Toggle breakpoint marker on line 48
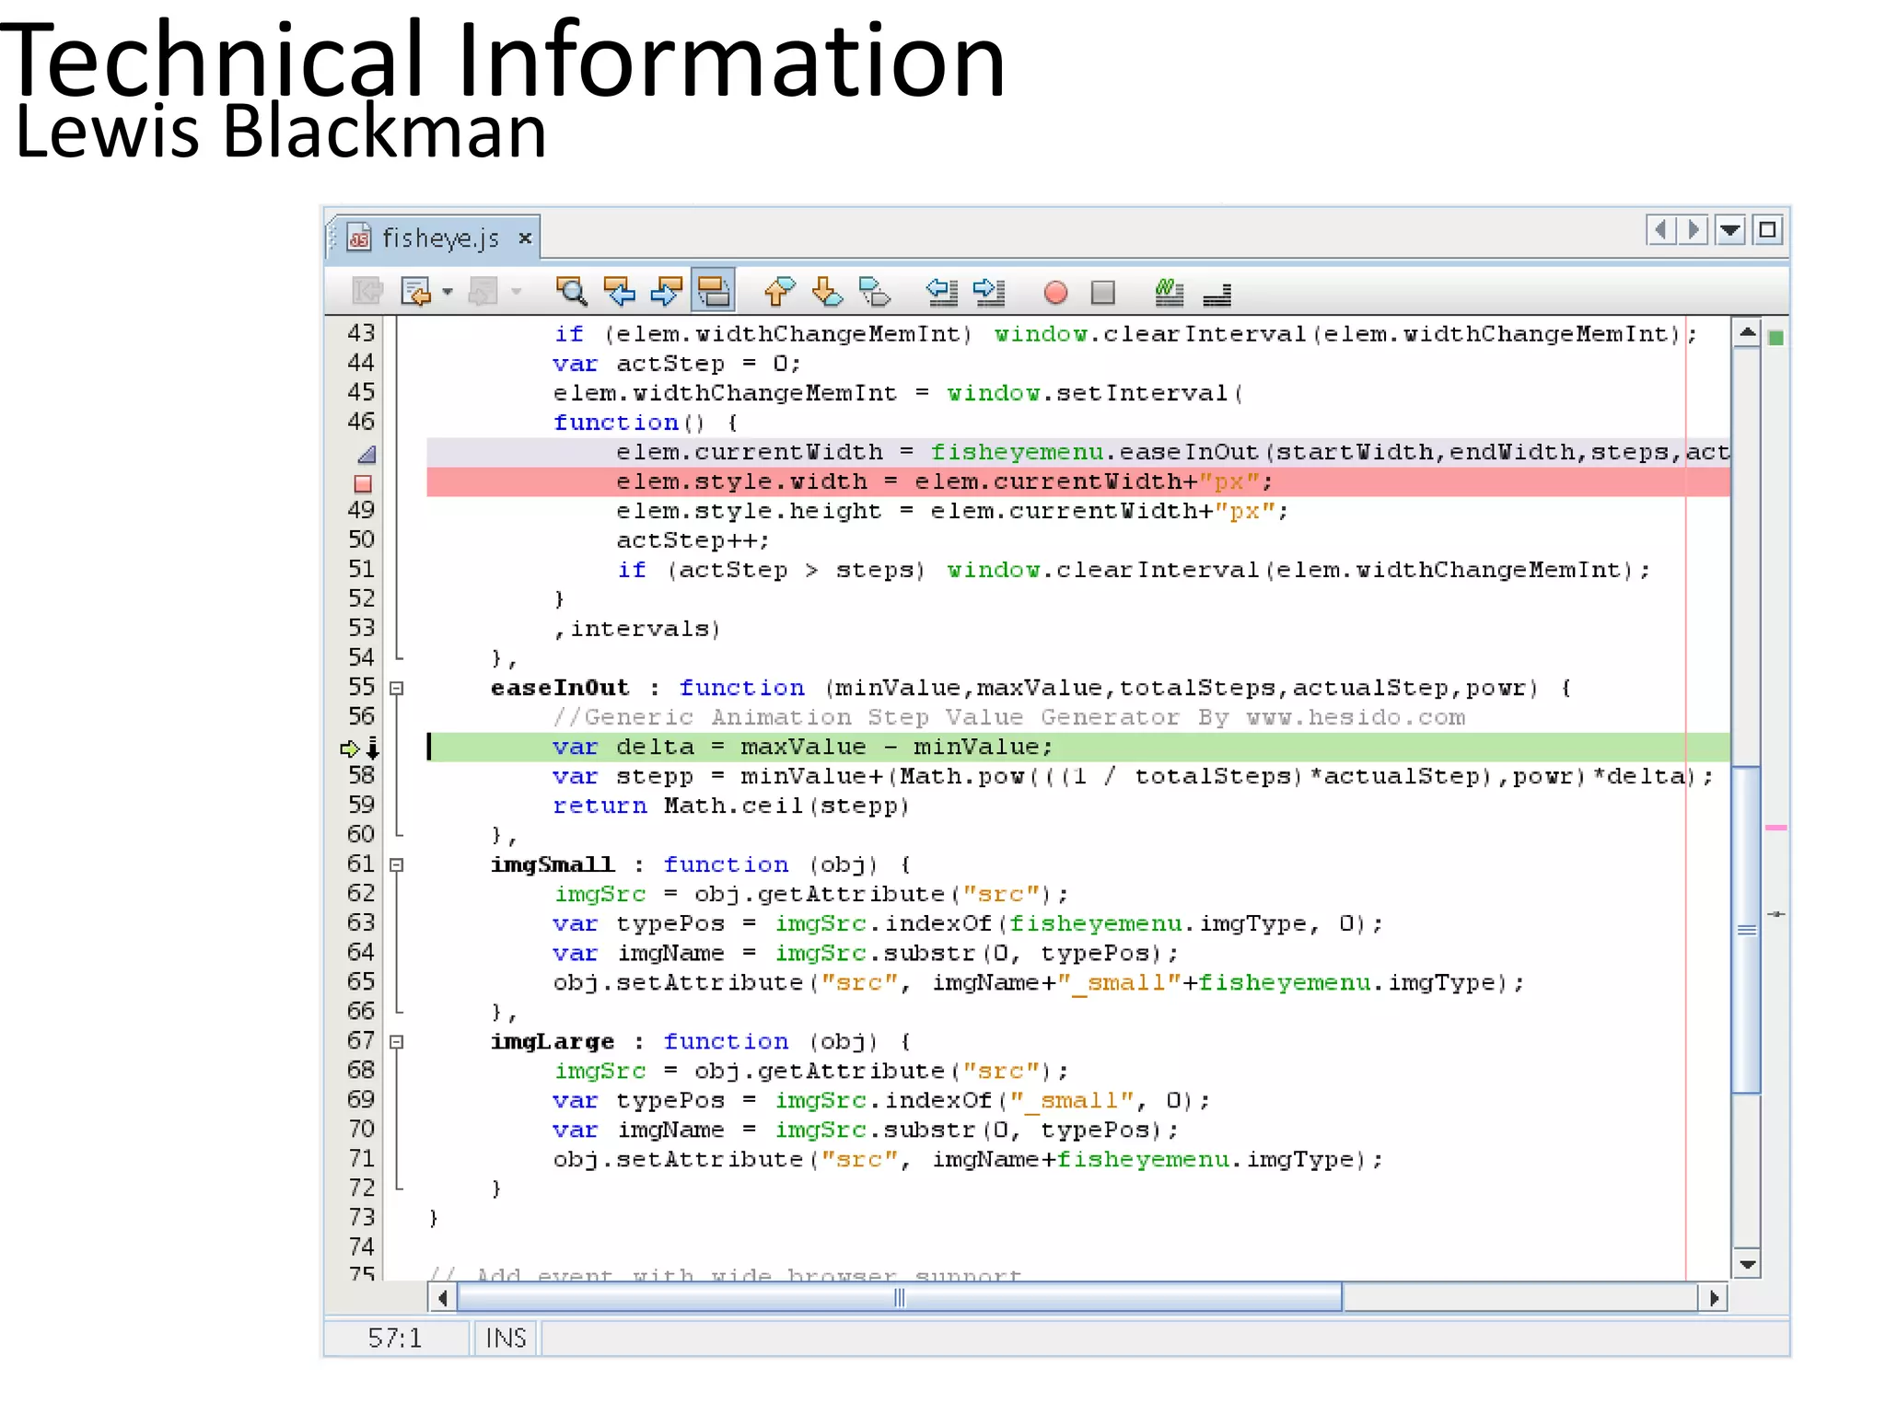Viewport: 1886px width, 1414px height. [363, 483]
